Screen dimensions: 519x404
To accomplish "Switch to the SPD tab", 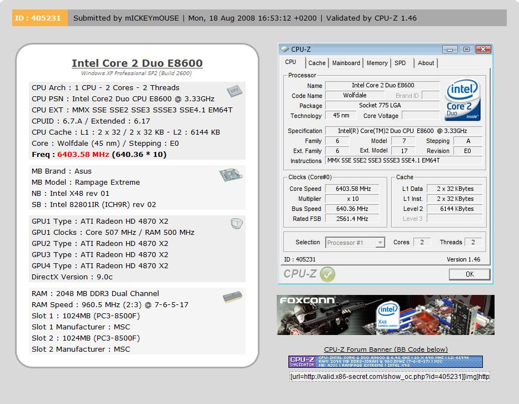I will 400,63.
